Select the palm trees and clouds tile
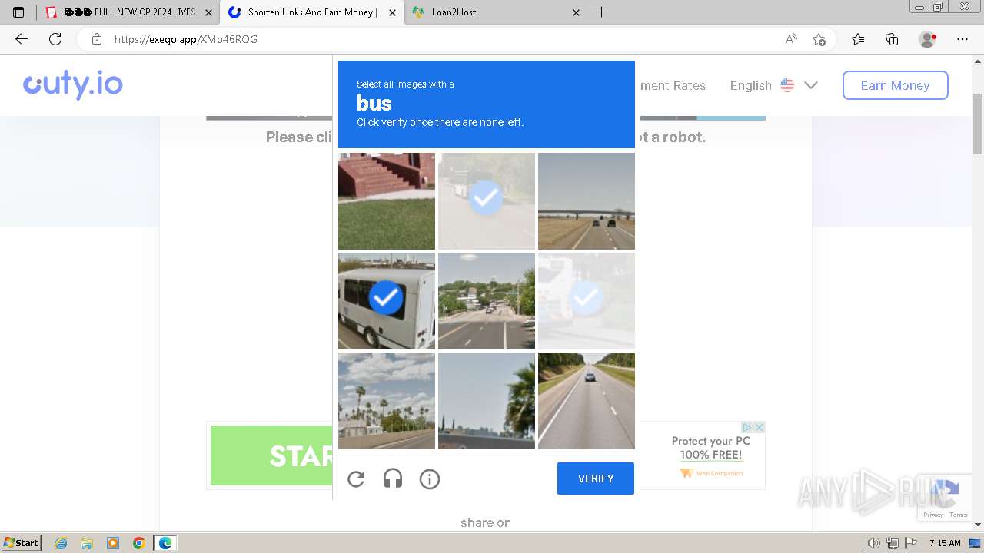The image size is (984, 553). click(387, 401)
